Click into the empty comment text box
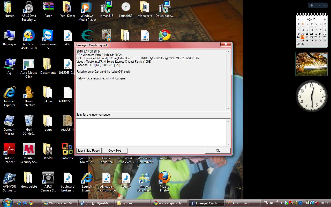 pos(151,132)
